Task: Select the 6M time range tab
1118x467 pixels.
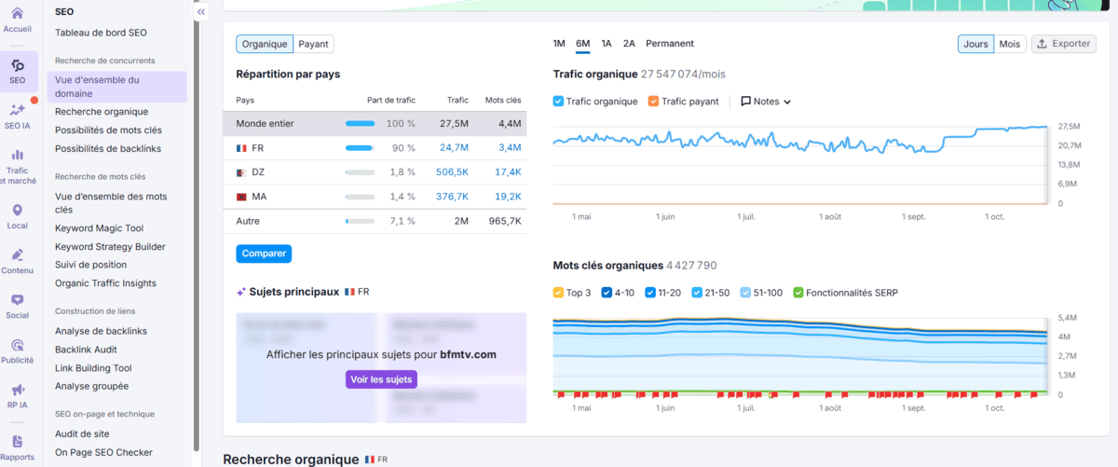Action: pos(583,44)
